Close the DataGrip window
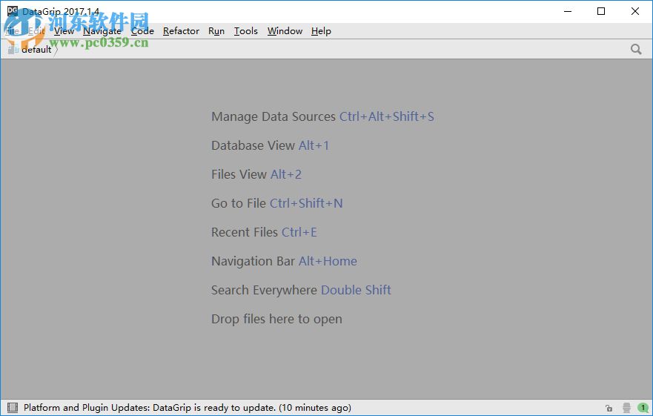 click(635, 11)
